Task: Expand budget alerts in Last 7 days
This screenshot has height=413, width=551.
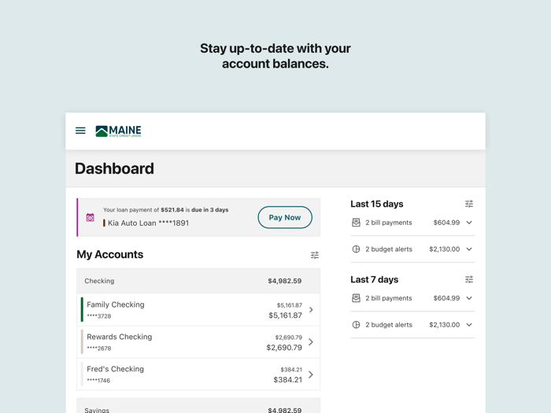Action: pos(469,325)
